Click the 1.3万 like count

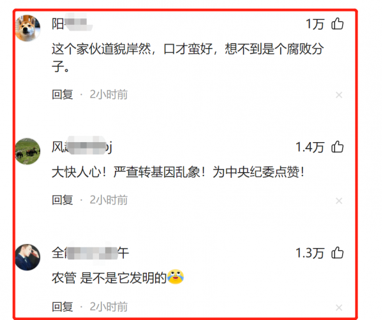coord(310,253)
